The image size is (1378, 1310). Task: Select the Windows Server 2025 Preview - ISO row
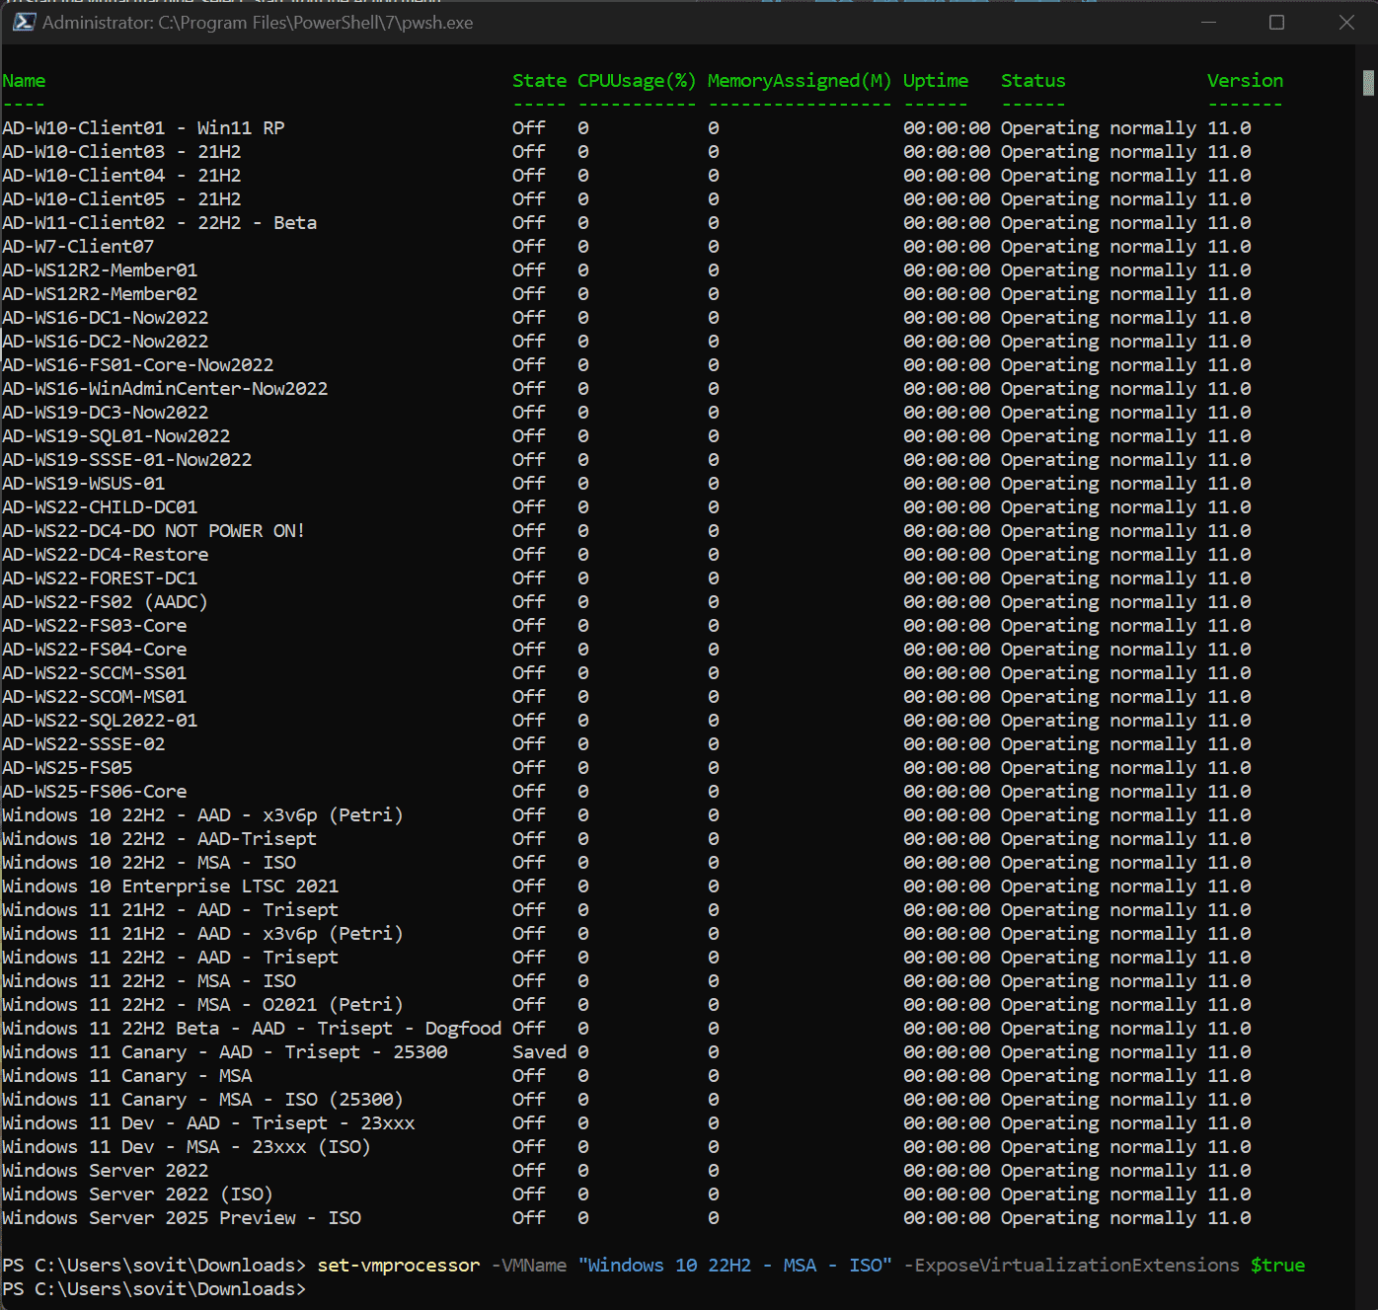[x=182, y=1218]
